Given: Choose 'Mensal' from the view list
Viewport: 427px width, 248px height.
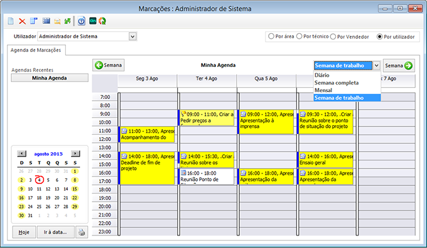Looking at the screenshot, I should 347,90.
